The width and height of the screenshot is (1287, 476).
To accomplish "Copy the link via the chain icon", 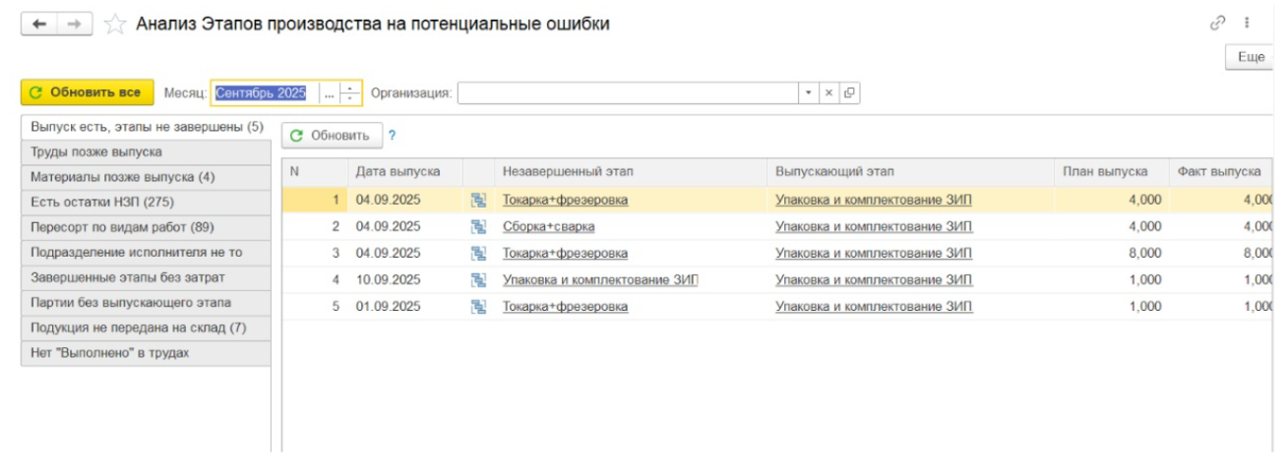I will click(1217, 23).
